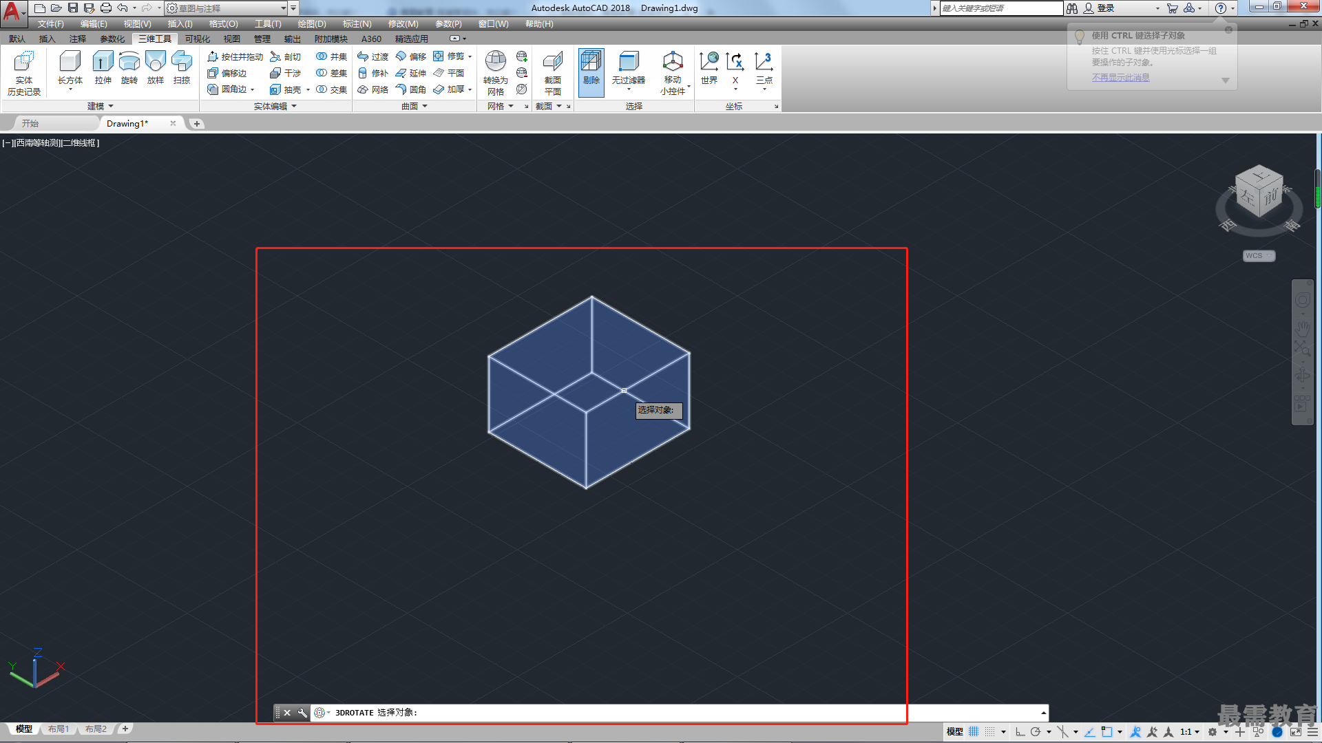Click the keyword search field

click(1001, 8)
